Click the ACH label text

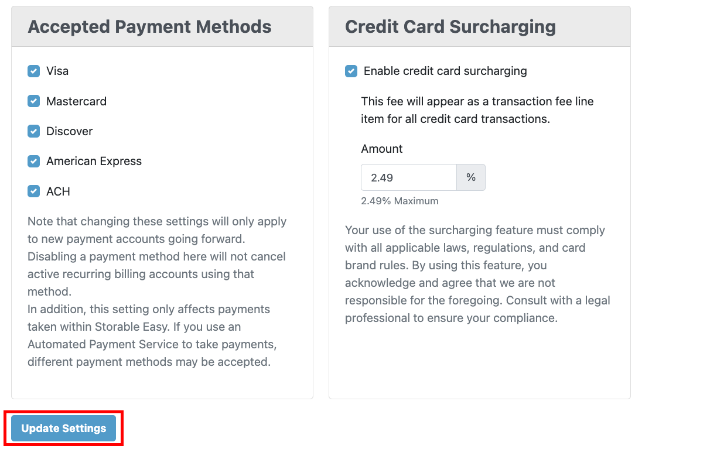pyautogui.click(x=58, y=191)
